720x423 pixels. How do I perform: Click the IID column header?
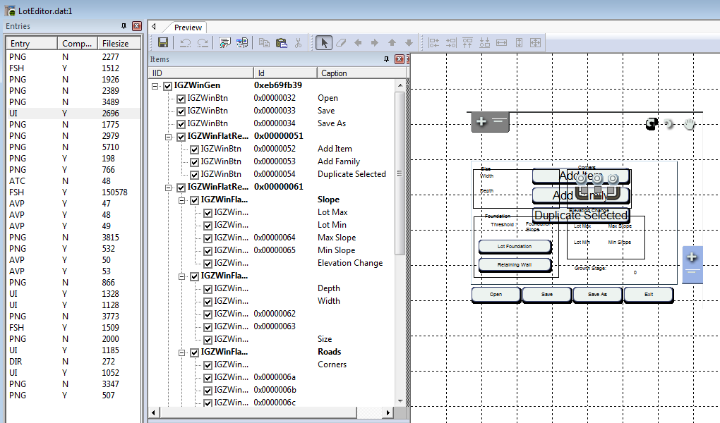200,73
